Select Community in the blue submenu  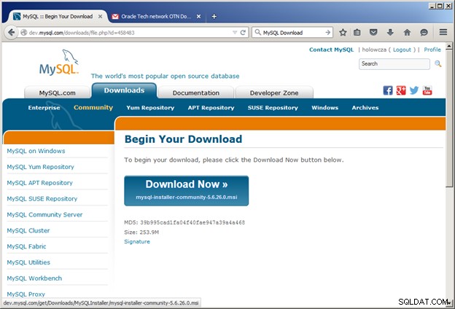[93, 108]
